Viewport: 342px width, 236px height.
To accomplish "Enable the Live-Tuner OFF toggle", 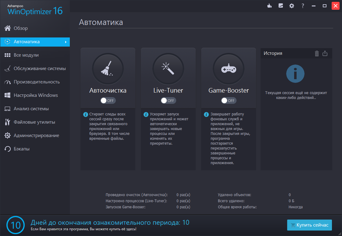I will (168, 100).
